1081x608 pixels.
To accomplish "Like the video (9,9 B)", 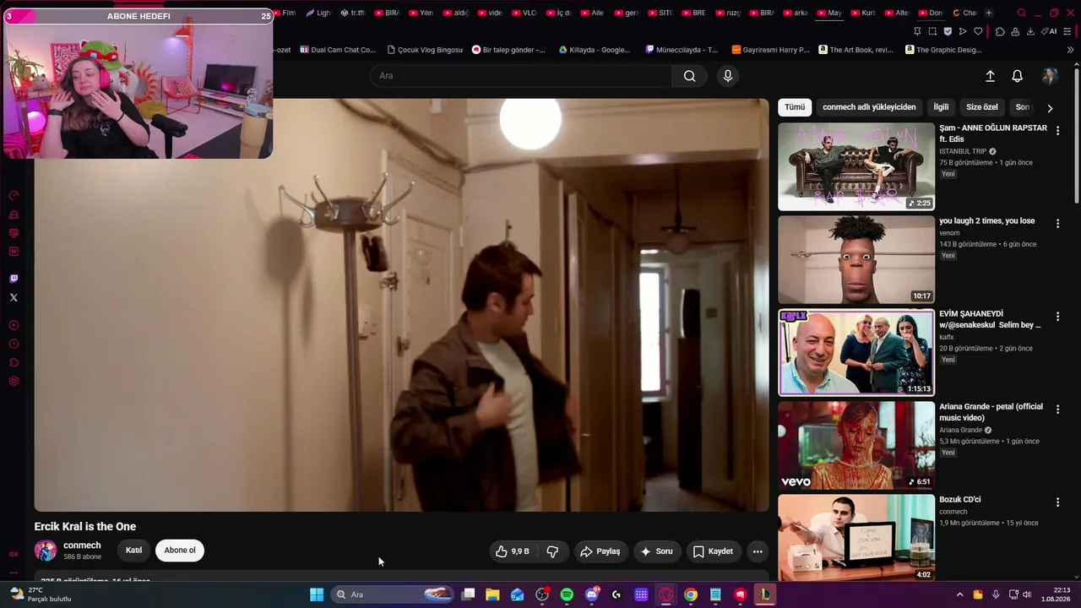I will click(513, 551).
